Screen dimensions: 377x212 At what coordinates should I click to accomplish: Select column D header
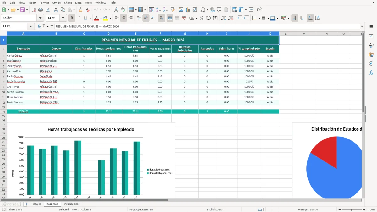(x=108, y=34)
